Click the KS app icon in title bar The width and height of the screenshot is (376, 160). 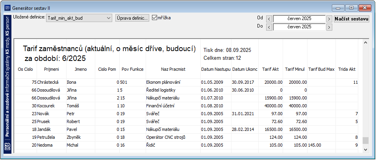point(7,8)
